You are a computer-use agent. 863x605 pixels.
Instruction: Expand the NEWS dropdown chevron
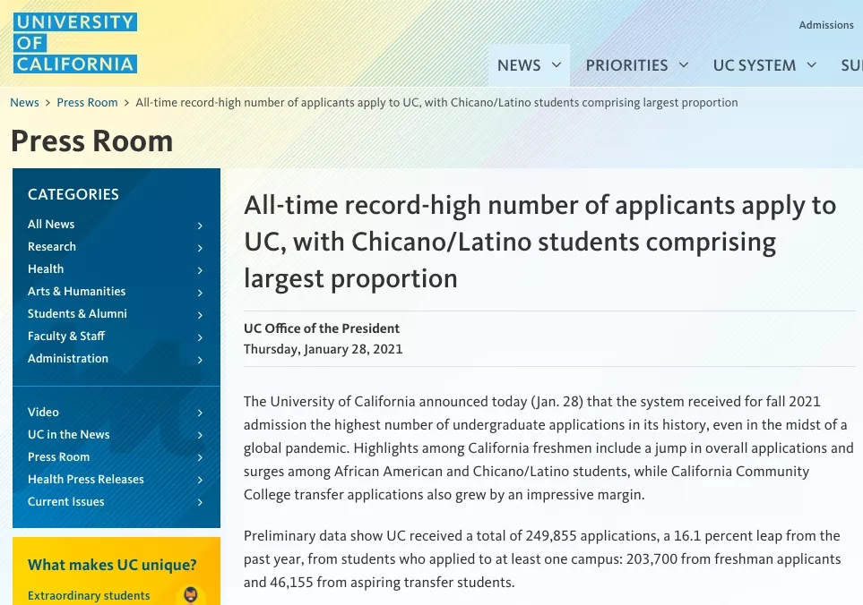tap(557, 64)
